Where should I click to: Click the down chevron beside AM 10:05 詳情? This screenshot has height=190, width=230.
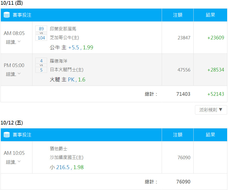[x=19, y=161]
